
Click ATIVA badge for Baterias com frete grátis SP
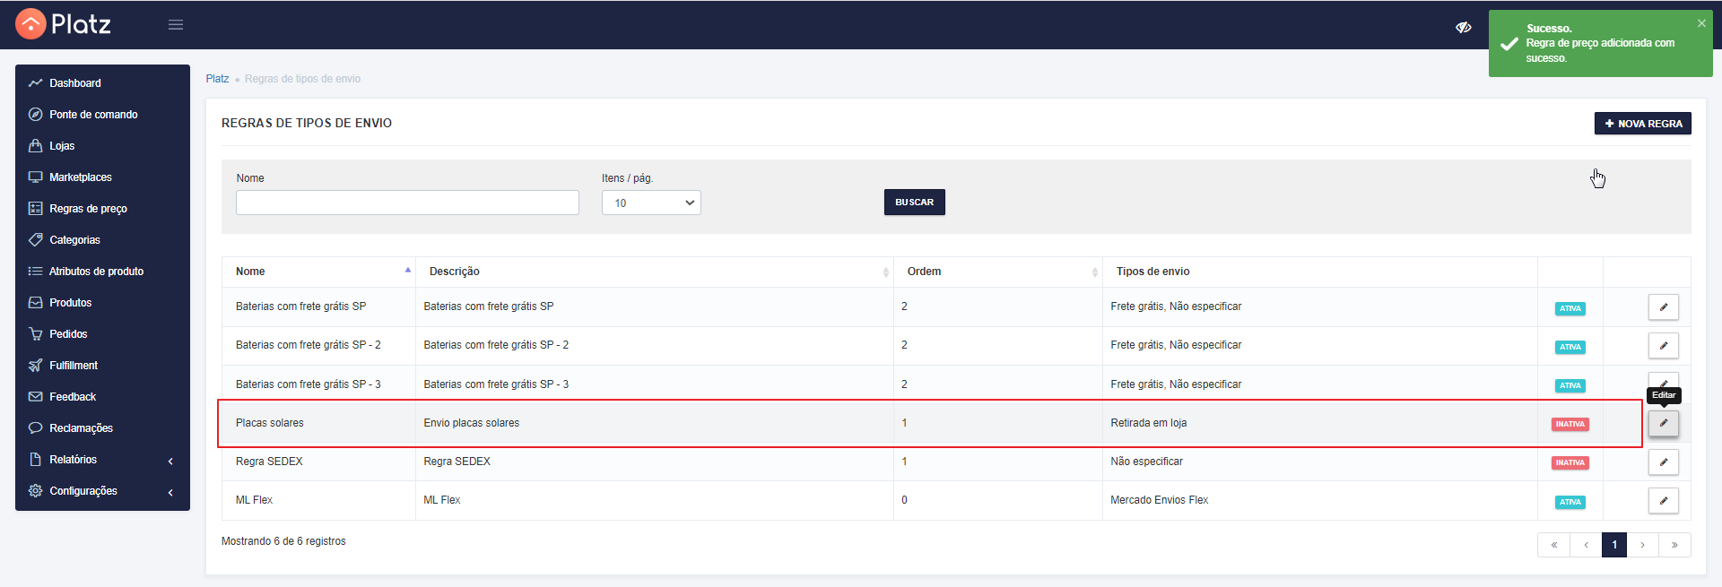pyautogui.click(x=1570, y=308)
